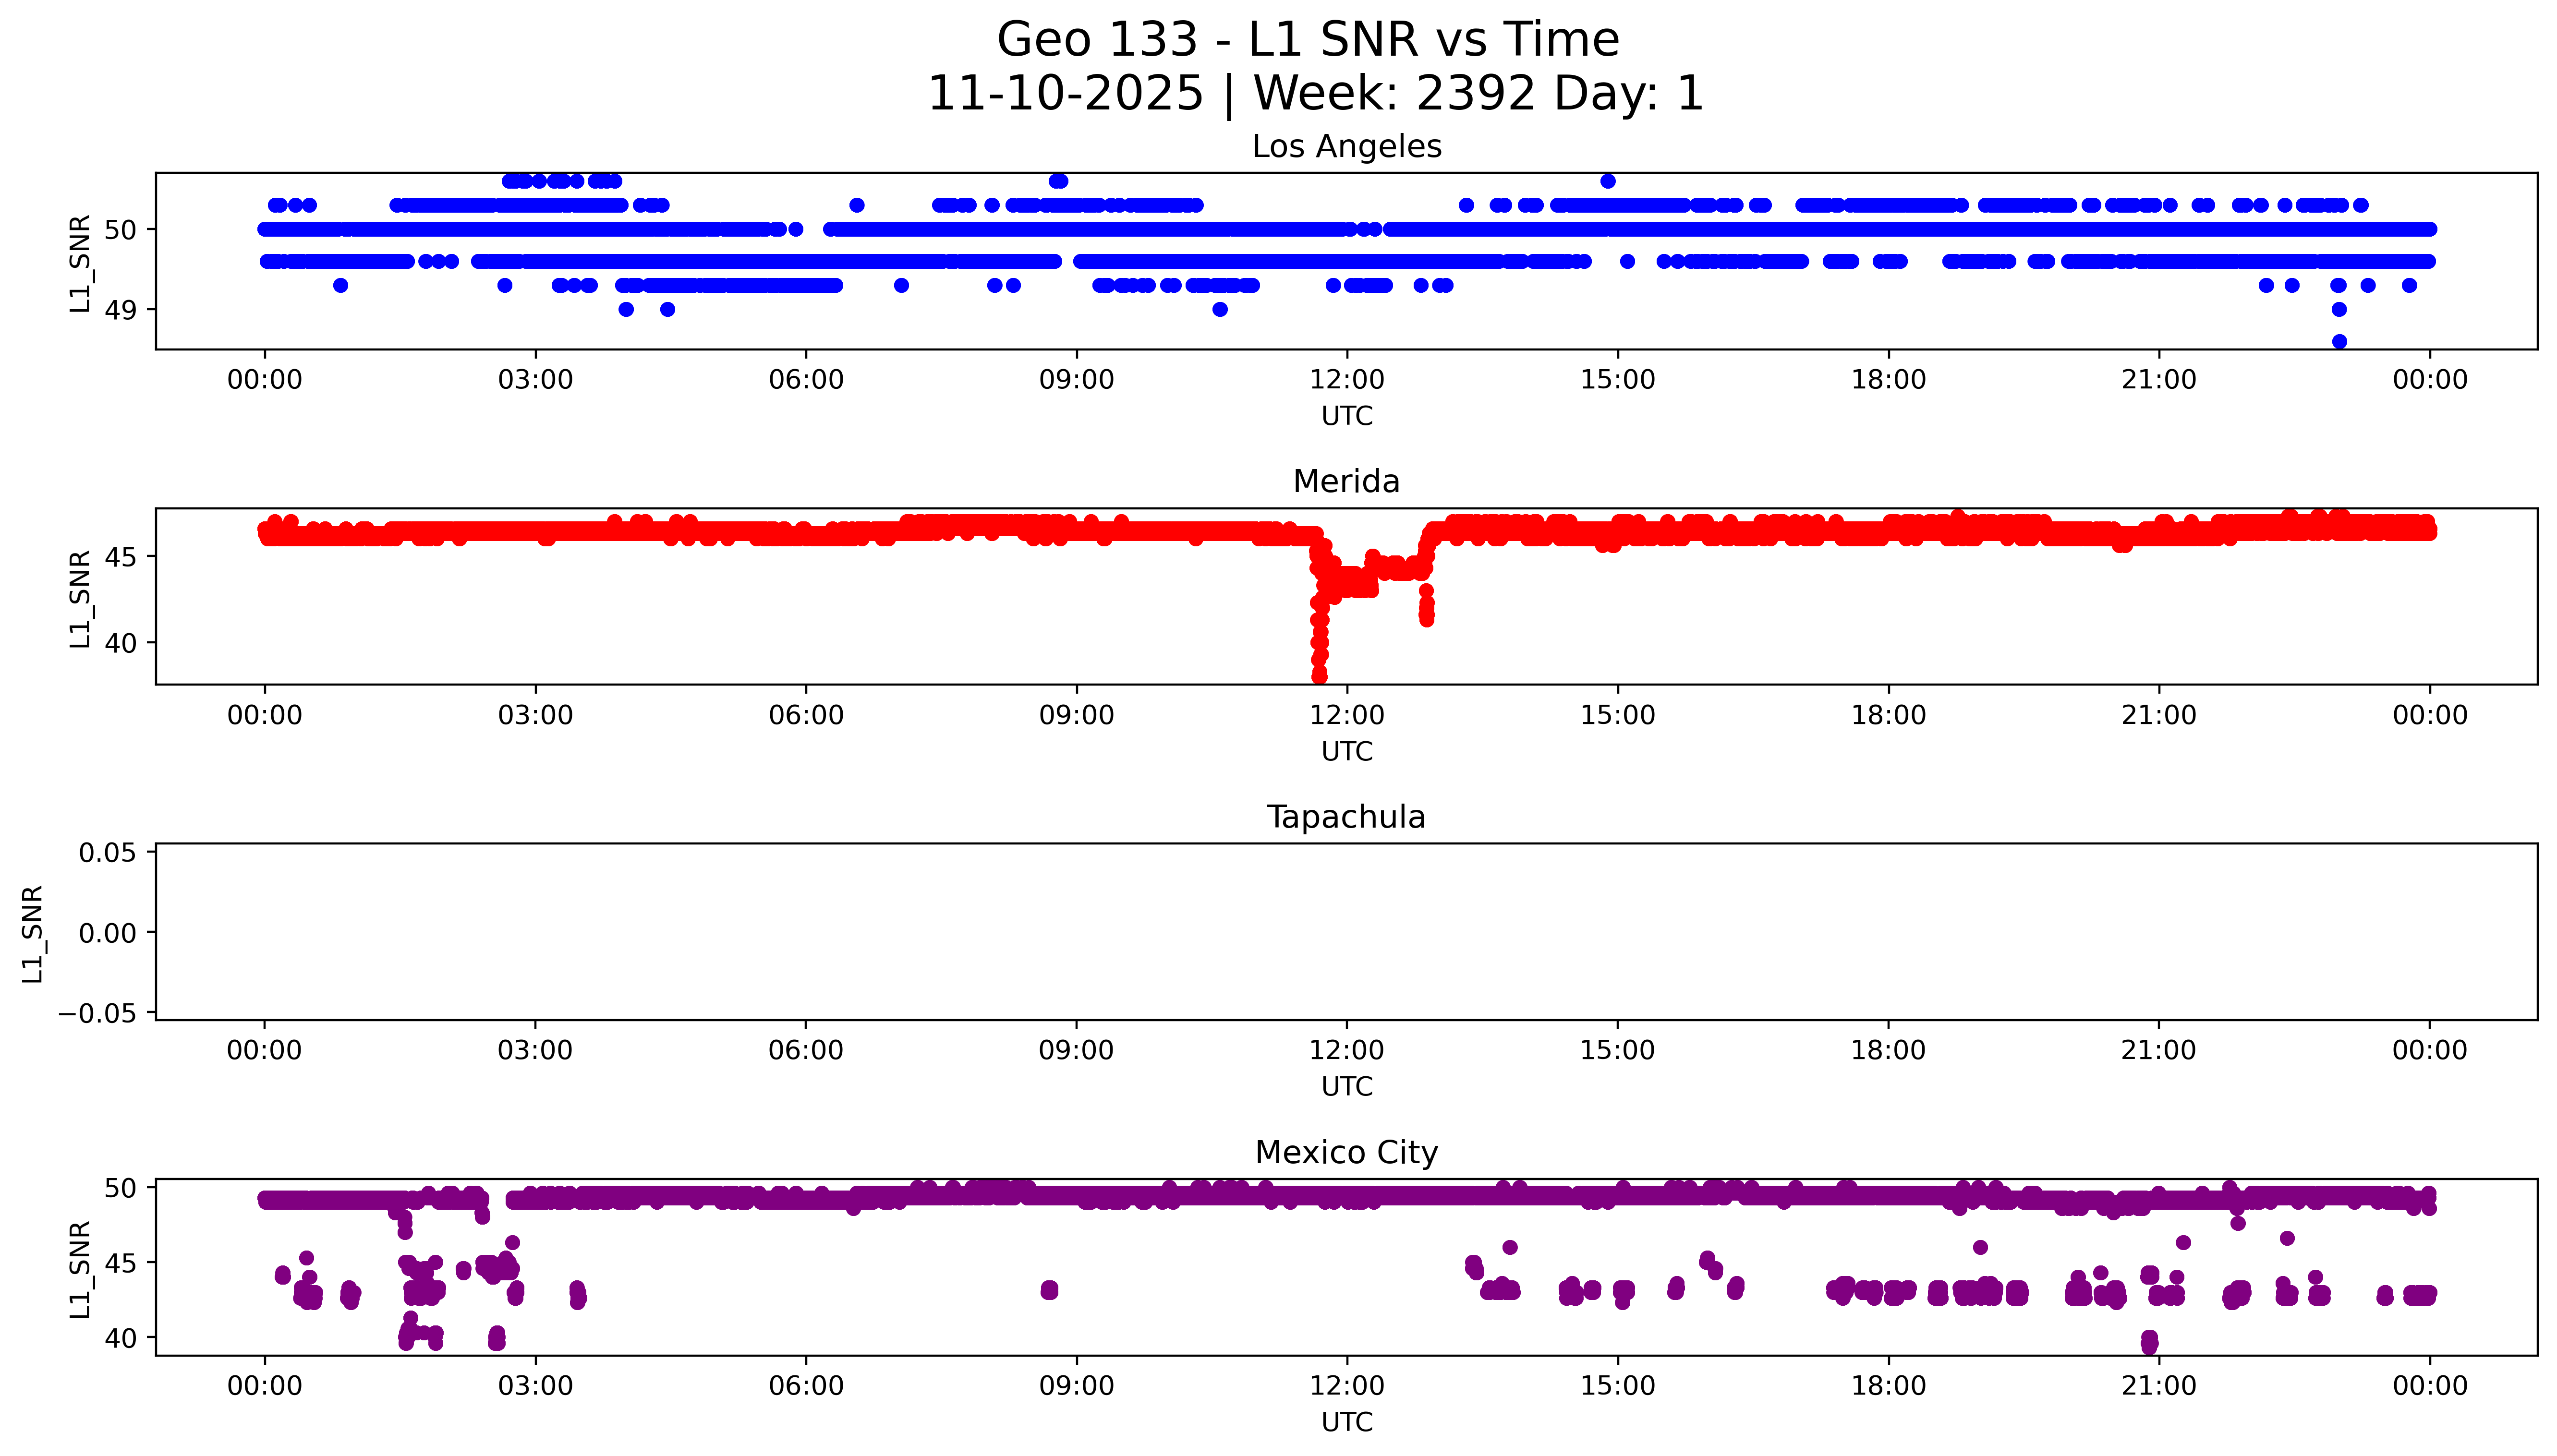Screen dimensions: 2557x1456
Task: Click the date line '11-10-2025 | Week: 2392 Day: 1'
Action: [1315, 93]
